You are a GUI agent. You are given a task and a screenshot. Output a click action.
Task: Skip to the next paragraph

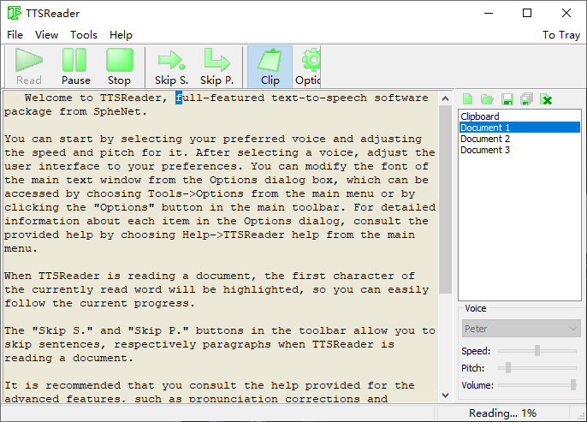point(216,67)
